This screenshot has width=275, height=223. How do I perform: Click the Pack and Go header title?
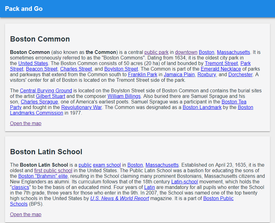(24, 9)
